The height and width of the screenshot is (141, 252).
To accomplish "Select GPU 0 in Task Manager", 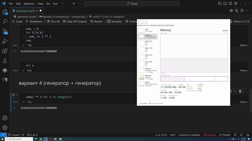I will pos(148,84).
